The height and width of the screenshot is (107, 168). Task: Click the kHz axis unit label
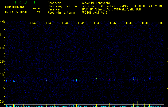pos(2,22)
